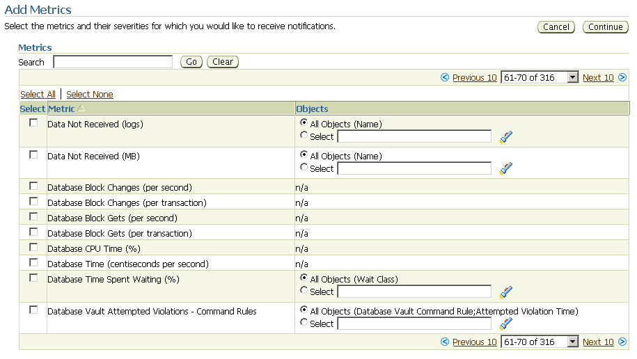Open search flashlight for Data Not Received (MB)
The image size is (637, 359).
(x=506, y=168)
